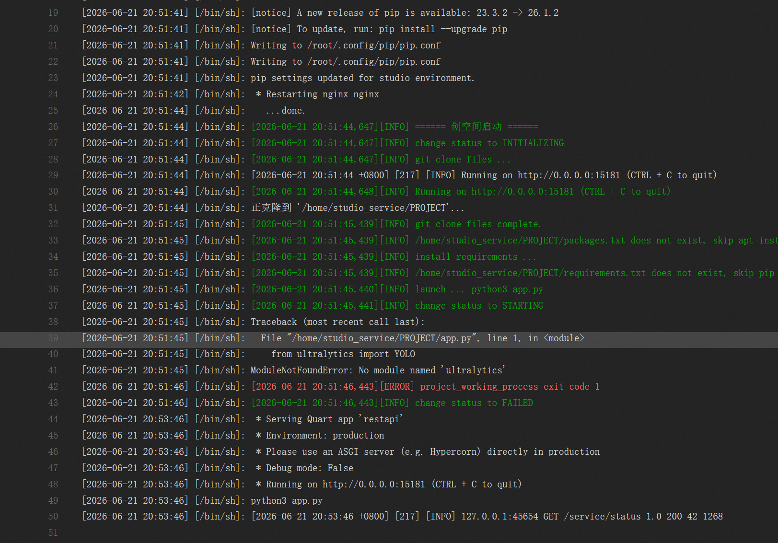The width and height of the screenshot is (778, 543).
Task: Click the 'Please use an ASGI server' line
Action: [341, 452]
